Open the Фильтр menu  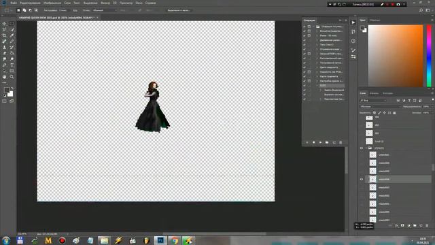click(105, 3)
